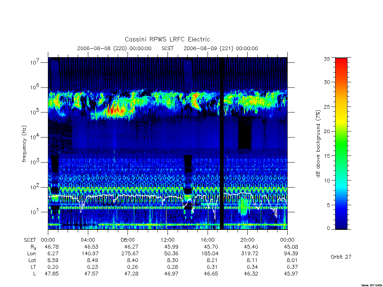Click the black block near 20:00 at 10 kHz
383x287 pixels.
click(245, 133)
